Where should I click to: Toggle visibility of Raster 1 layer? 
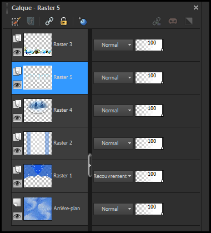click(x=17, y=184)
